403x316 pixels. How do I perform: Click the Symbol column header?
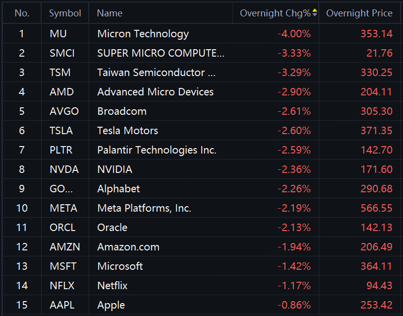pyautogui.click(x=65, y=13)
